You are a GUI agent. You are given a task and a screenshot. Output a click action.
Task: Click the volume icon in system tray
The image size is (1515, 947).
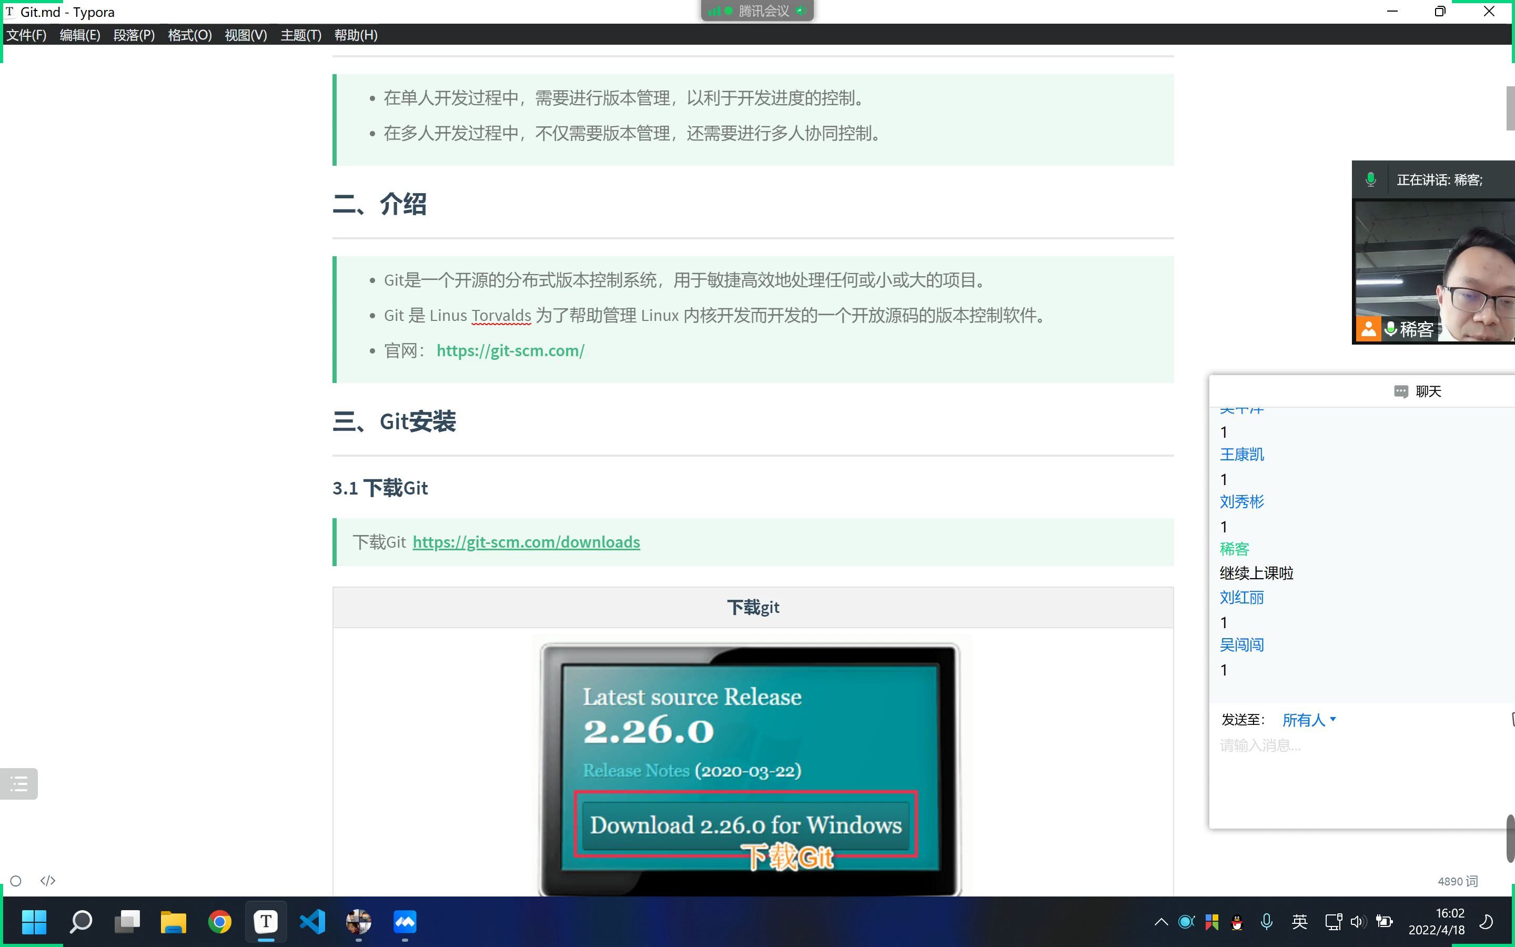(1357, 921)
